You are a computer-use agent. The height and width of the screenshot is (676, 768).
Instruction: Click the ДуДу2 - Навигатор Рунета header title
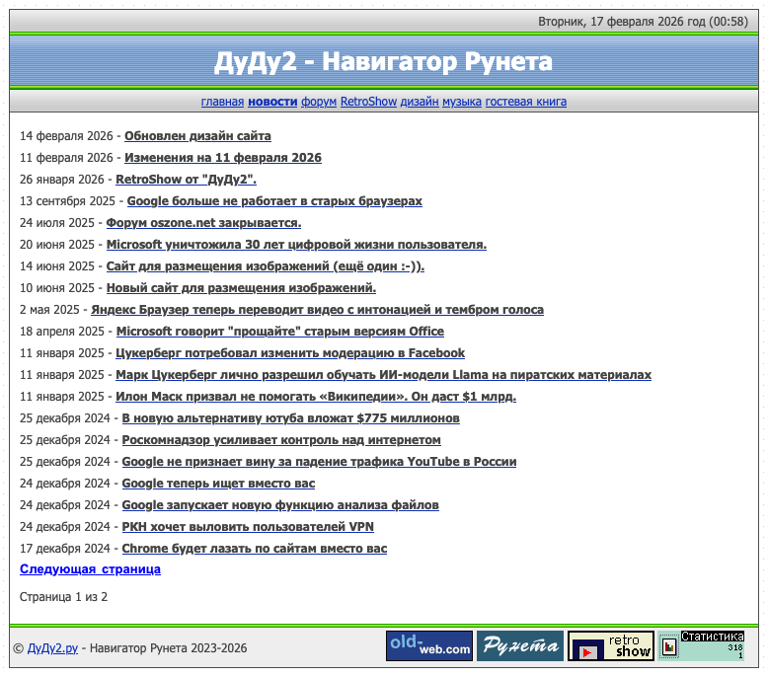coord(383,62)
